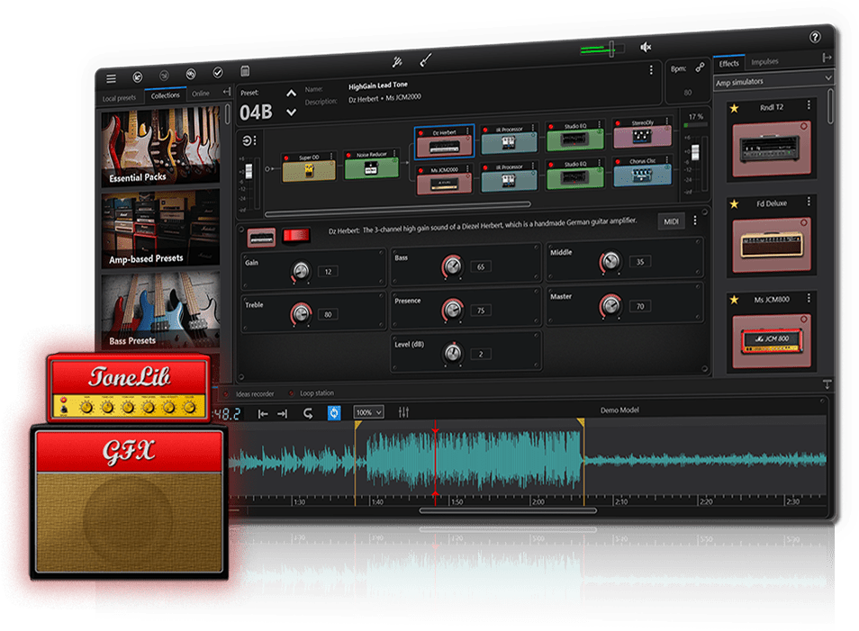Go to the previous preset with the up chevron
The height and width of the screenshot is (631, 859).
point(292,93)
